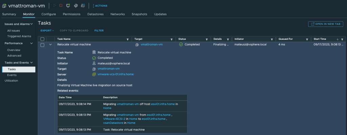
Task: Open the vsanDatastore link
Action: (x=113, y=123)
